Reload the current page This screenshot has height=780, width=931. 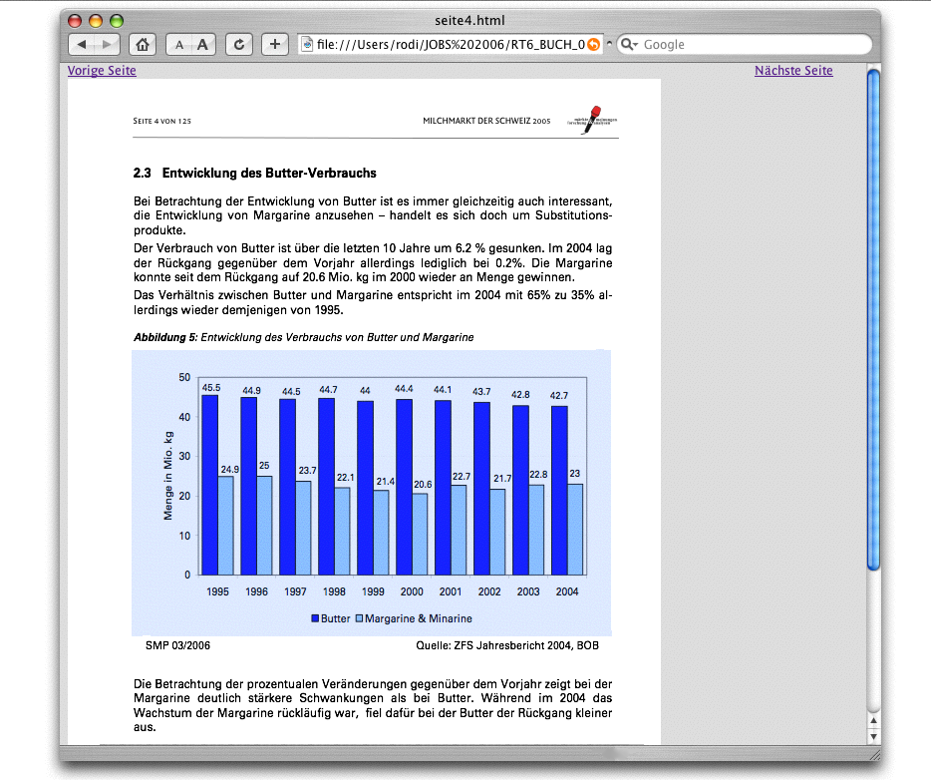239,44
